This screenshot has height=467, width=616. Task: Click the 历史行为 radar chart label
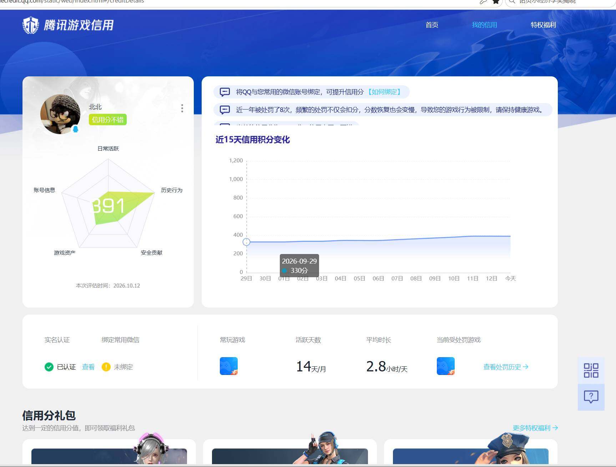pos(172,190)
